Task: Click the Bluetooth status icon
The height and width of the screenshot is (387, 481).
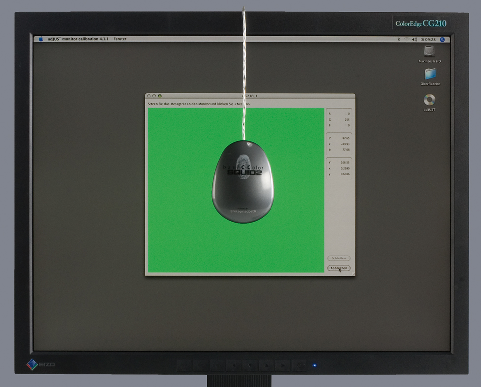Action: pyautogui.click(x=399, y=39)
